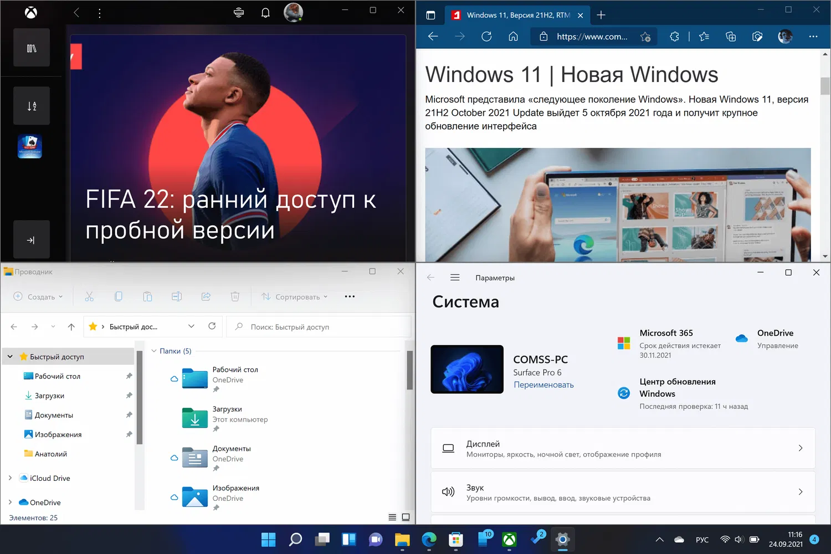Expand OneDrive in the navigation pane
Screen dimensions: 831x554
10,502
